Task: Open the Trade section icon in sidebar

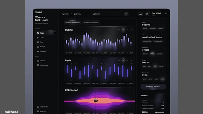Action: pyautogui.click(x=38, y=33)
